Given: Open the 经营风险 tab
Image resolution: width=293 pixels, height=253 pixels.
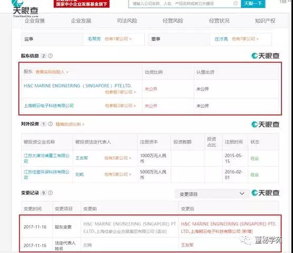Looking at the screenshot, I should tap(173, 21).
